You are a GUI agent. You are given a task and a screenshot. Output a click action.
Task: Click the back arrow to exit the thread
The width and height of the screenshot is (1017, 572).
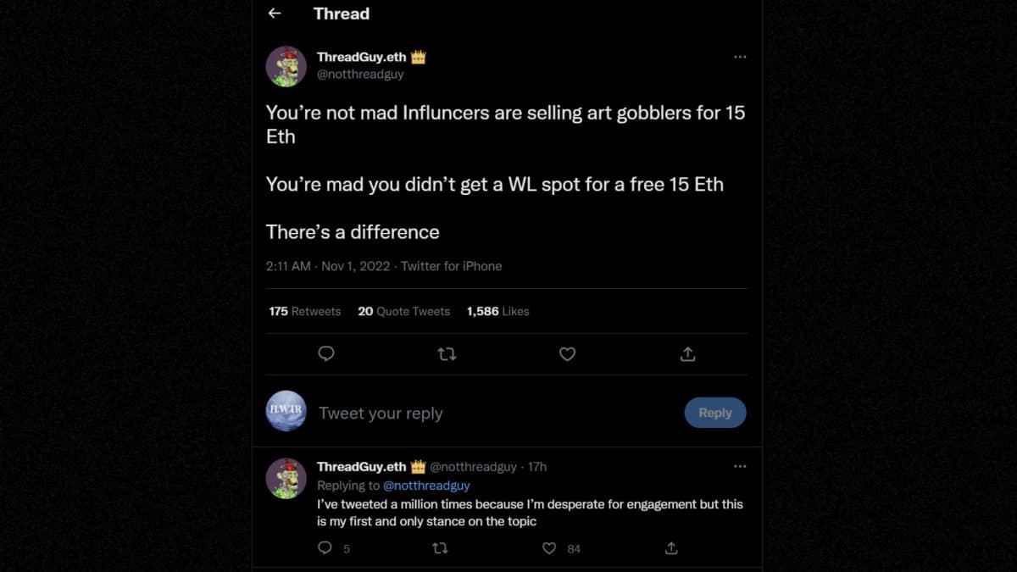click(x=273, y=13)
